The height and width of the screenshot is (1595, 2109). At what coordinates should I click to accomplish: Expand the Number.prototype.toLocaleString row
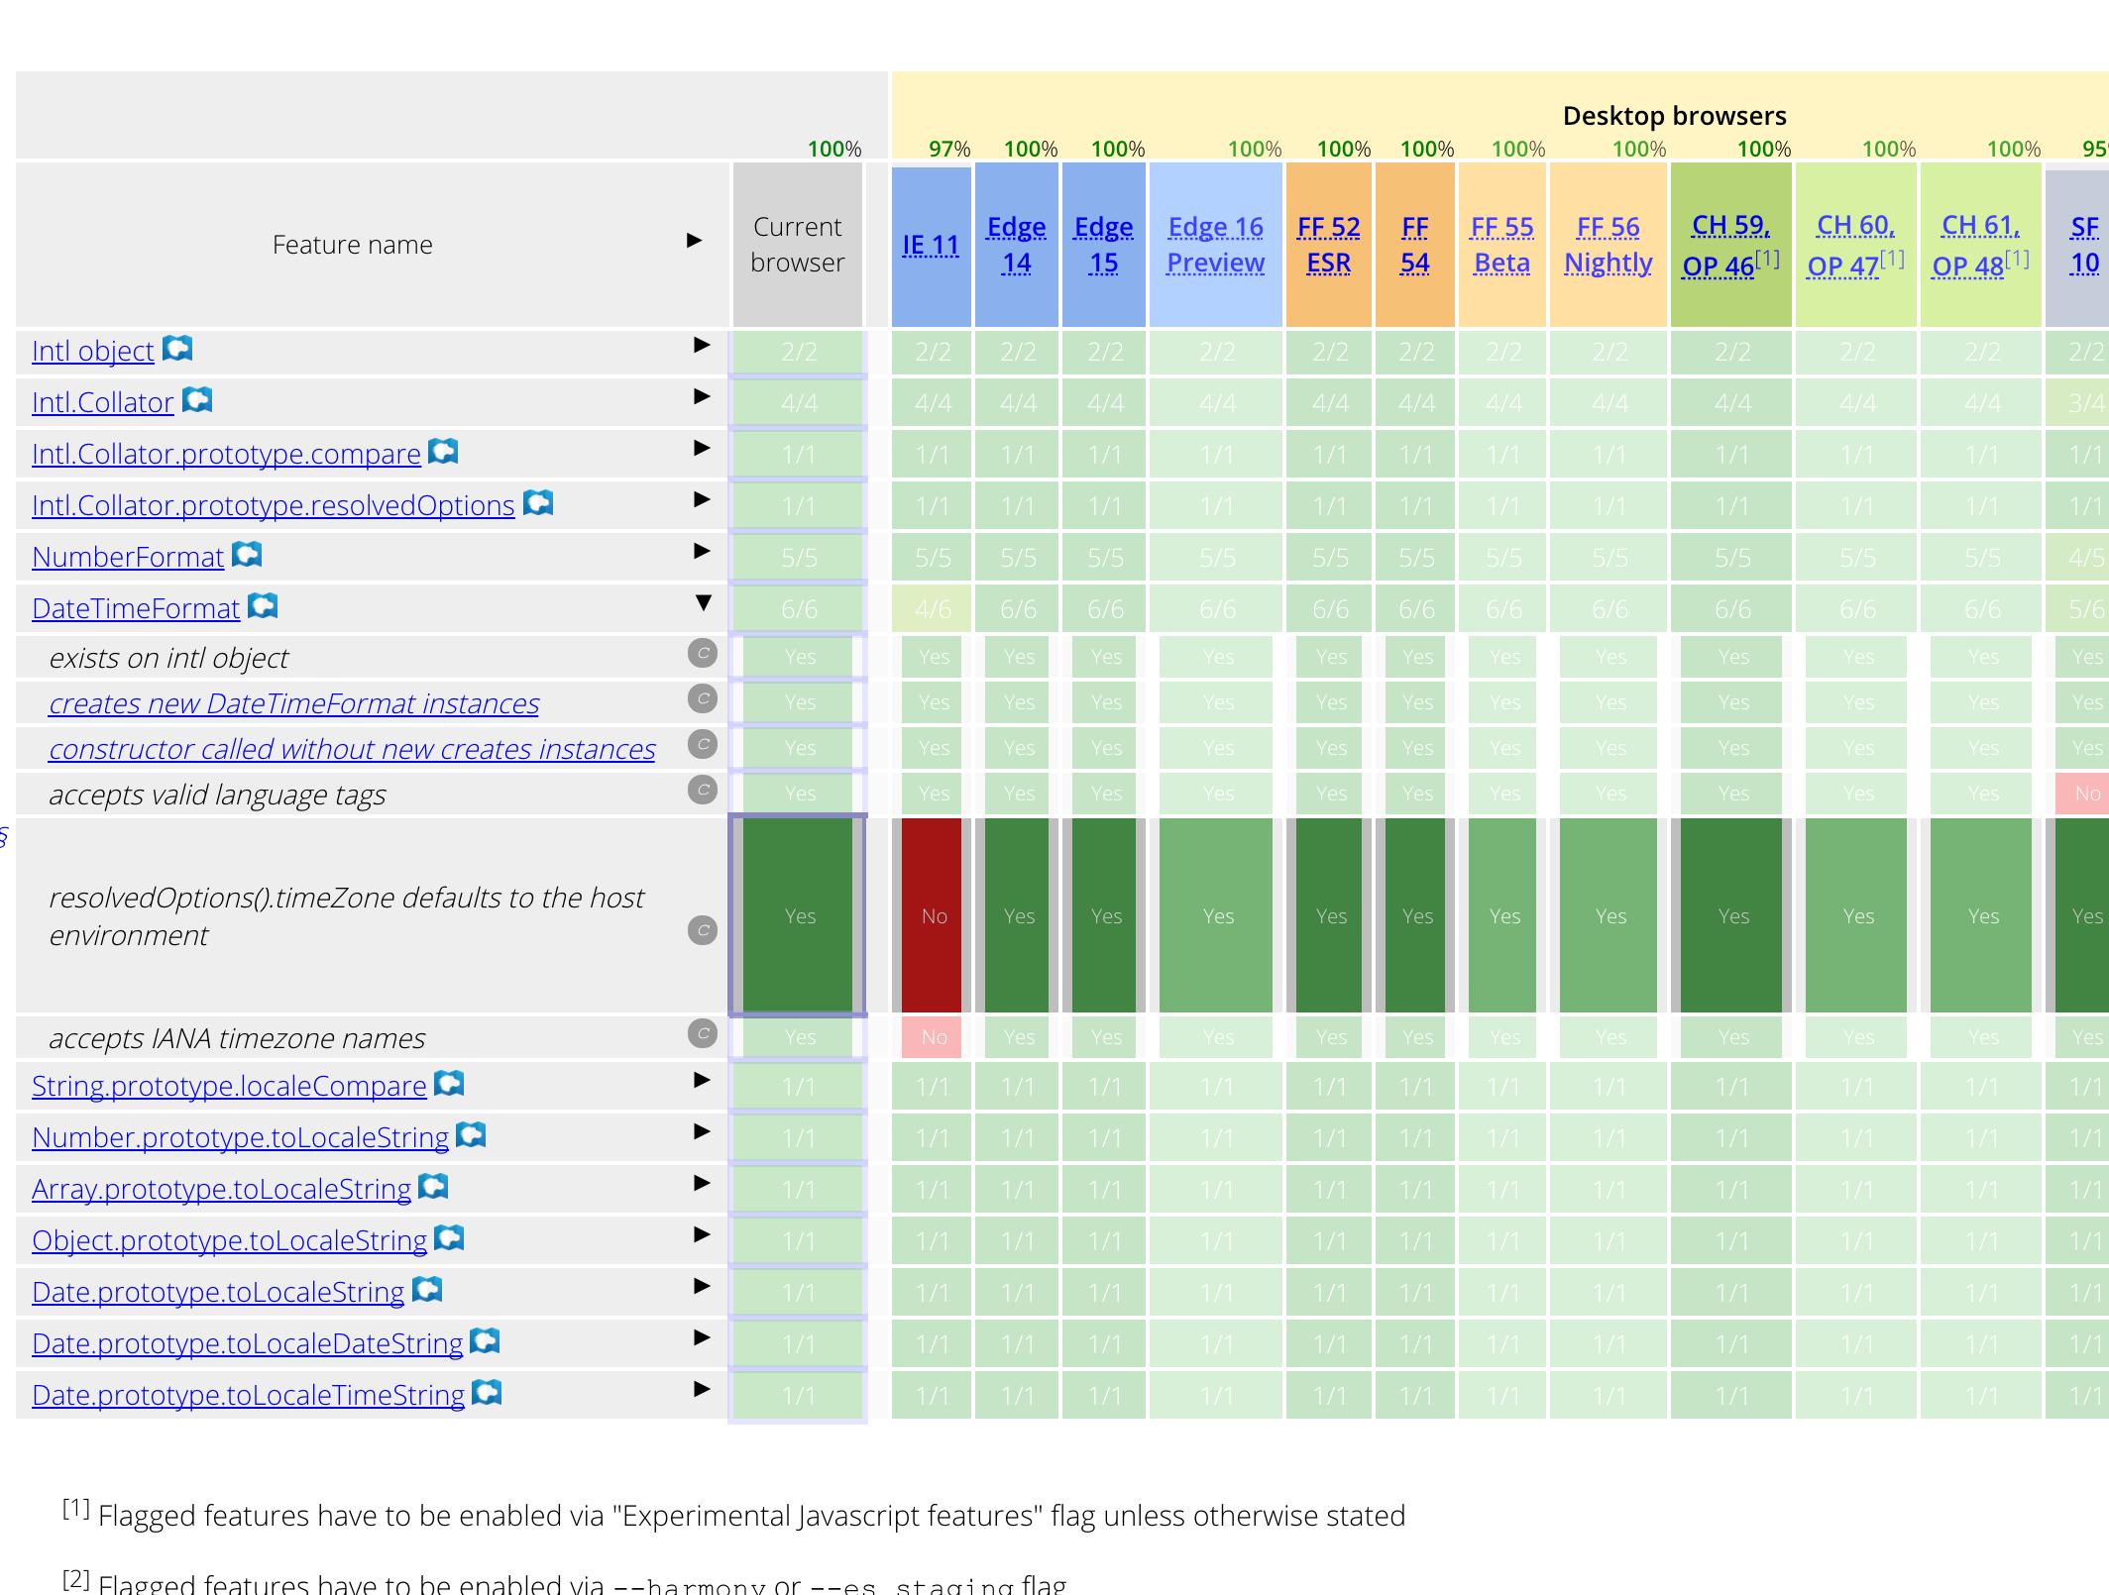click(x=702, y=1132)
